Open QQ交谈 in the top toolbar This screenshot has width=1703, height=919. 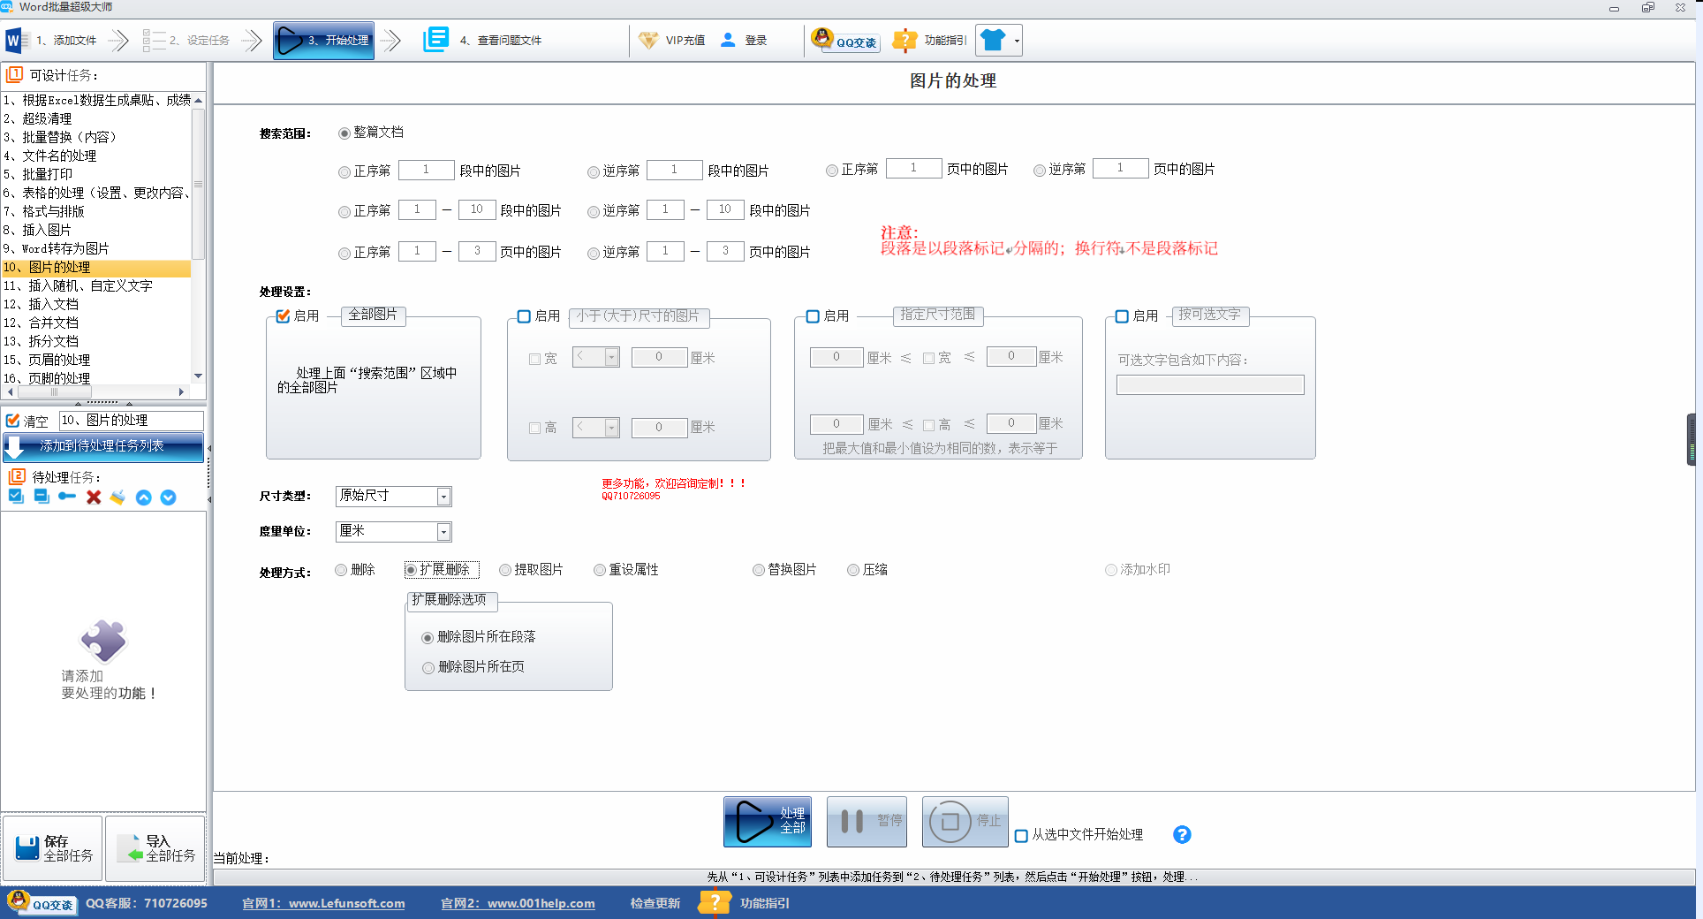pyautogui.click(x=845, y=41)
